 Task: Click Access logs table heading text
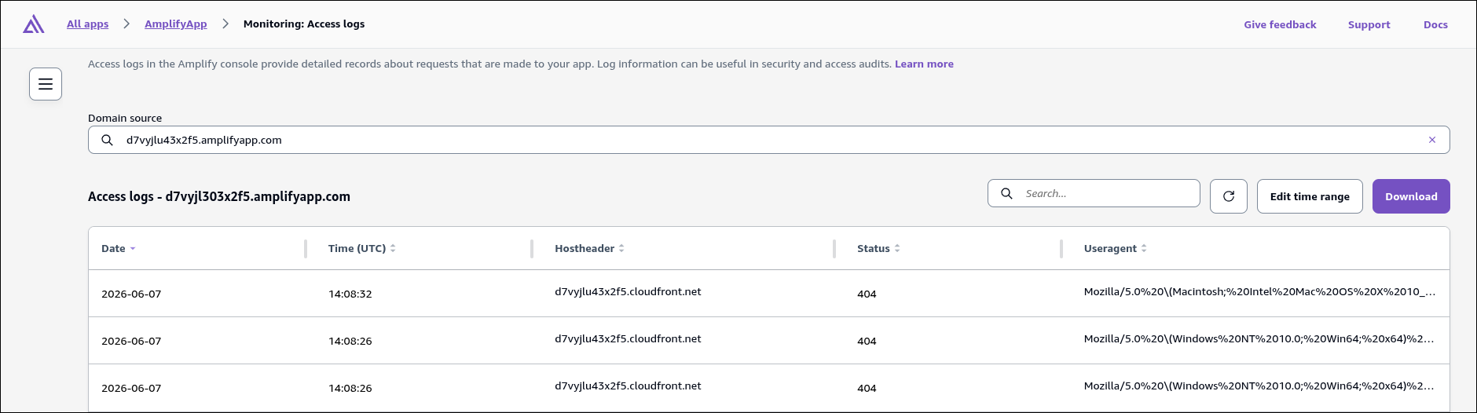pyautogui.click(x=219, y=196)
